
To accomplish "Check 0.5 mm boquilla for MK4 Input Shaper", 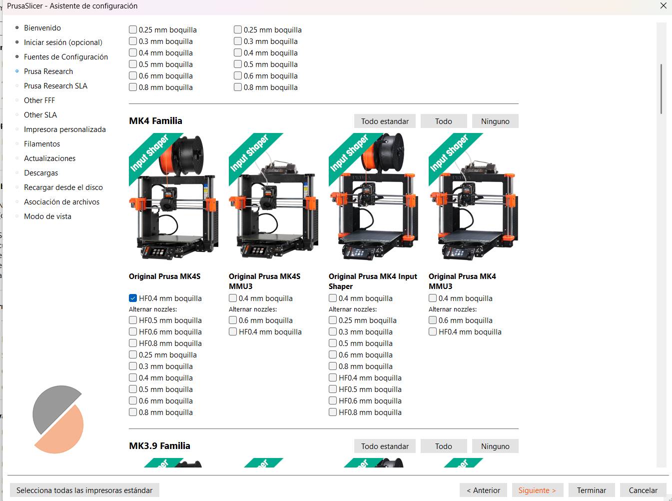I will point(333,343).
